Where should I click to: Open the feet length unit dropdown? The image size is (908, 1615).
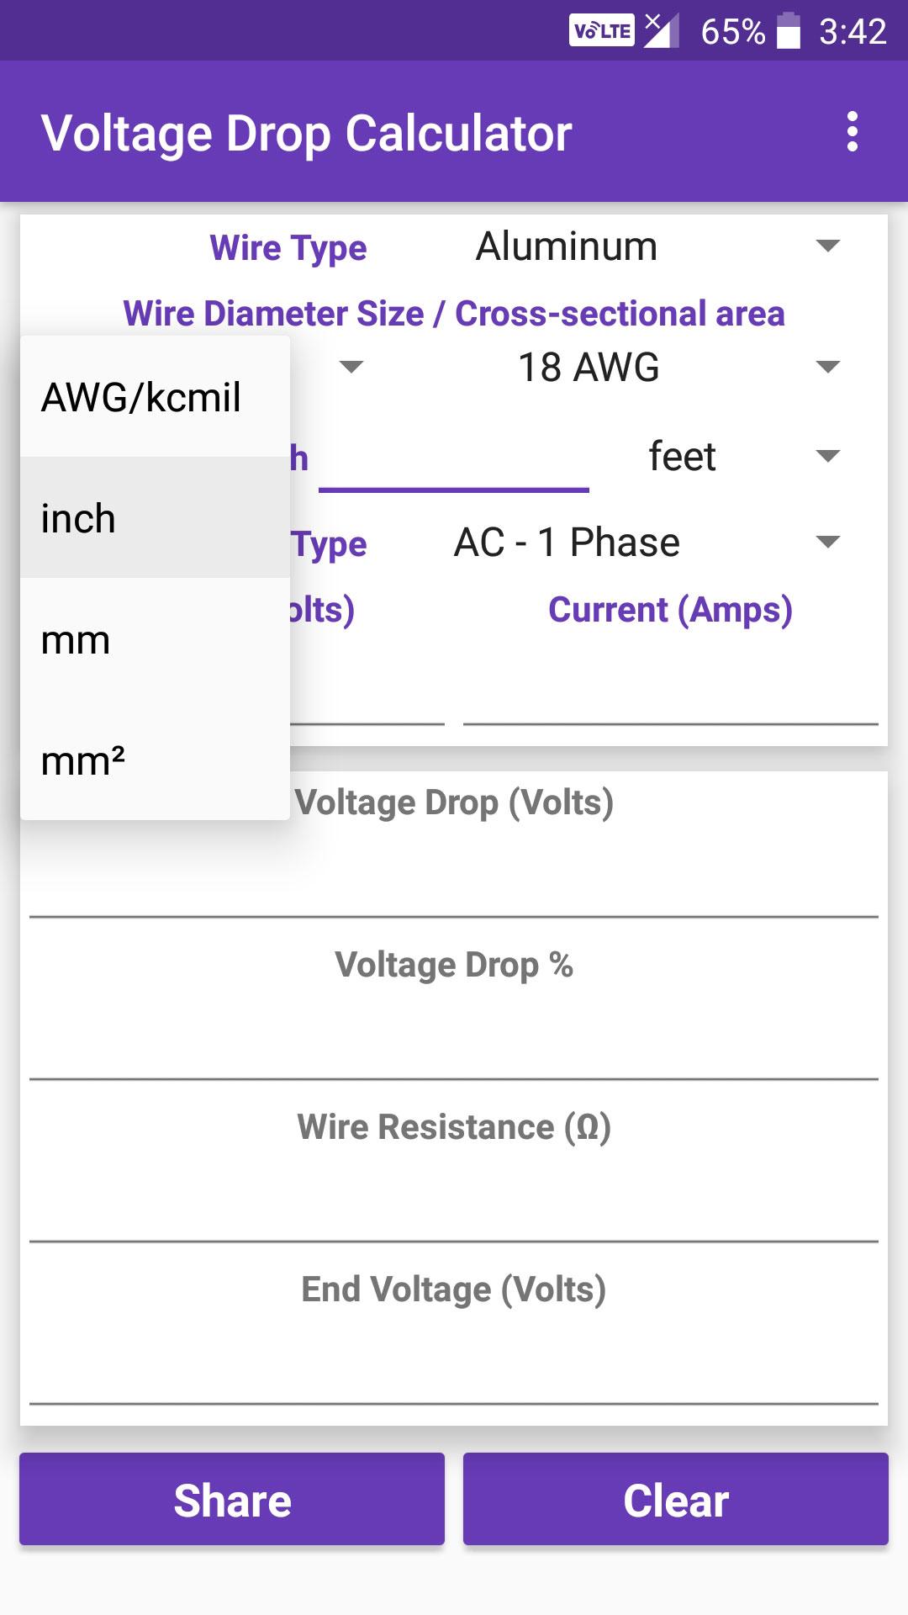[730, 457]
